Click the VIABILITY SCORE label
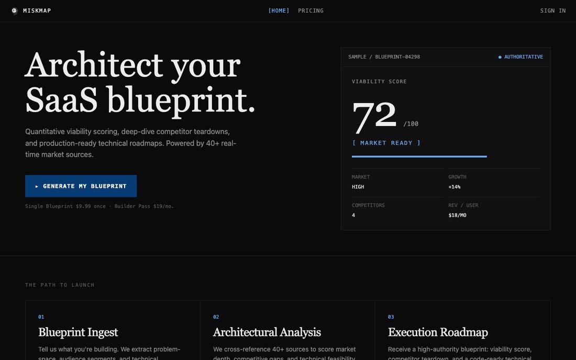The image size is (576, 360). (x=379, y=82)
